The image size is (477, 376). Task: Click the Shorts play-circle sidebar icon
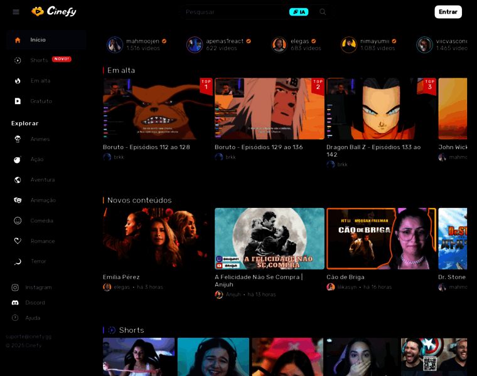tap(18, 60)
